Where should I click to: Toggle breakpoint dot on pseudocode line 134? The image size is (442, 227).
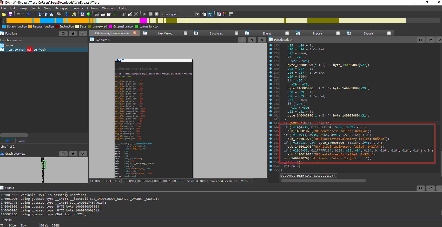271,88
